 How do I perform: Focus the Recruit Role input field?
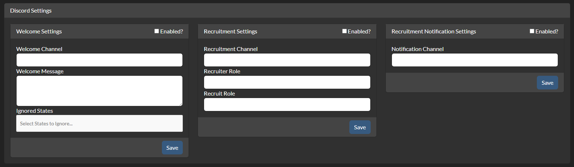pyautogui.click(x=287, y=105)
